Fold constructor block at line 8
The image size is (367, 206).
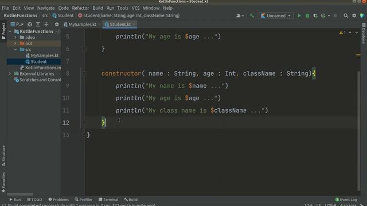pos(84,74)
